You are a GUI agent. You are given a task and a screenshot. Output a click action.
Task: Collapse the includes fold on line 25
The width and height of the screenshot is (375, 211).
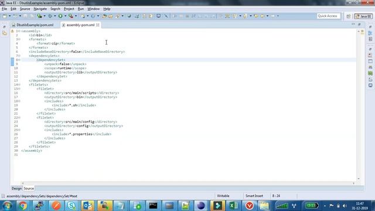pos(19,130)
